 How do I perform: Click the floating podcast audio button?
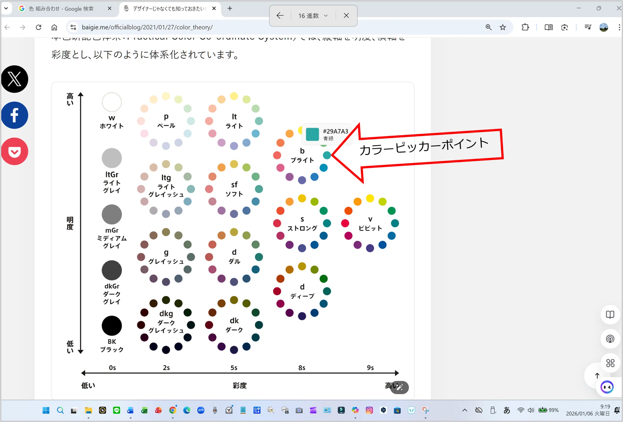click(610, 339)
